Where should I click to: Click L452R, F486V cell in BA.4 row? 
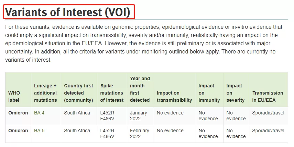pyautogui.click(x=108, y=116)
